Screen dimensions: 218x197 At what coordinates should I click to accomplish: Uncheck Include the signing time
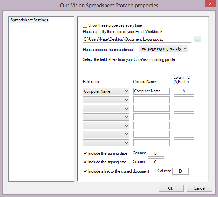click(85, 162)
